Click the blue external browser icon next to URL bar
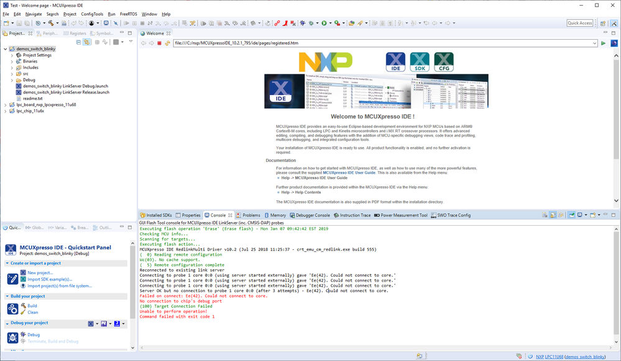This screenshot has height=361, width=621. point(614,43)
